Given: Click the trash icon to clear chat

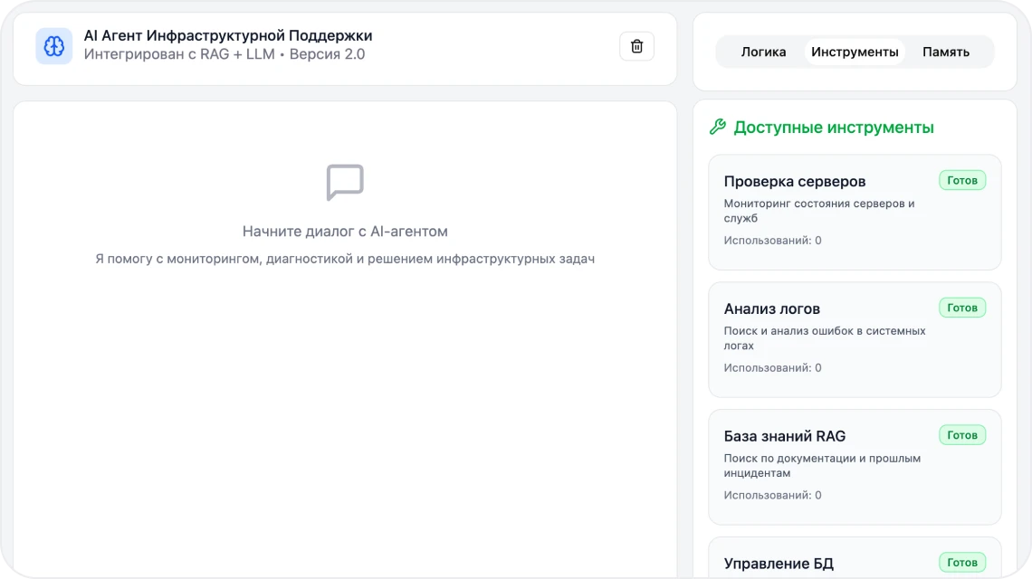Looking at the screenshot, I should click(636, 46).
